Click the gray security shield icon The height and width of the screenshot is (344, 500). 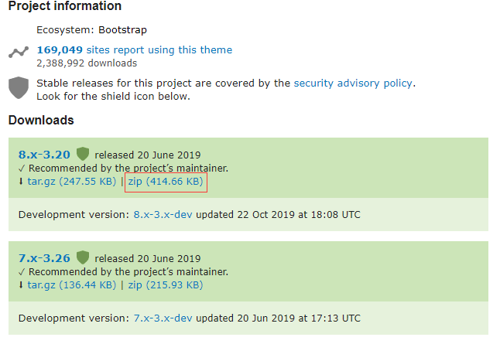coord(18,87)
